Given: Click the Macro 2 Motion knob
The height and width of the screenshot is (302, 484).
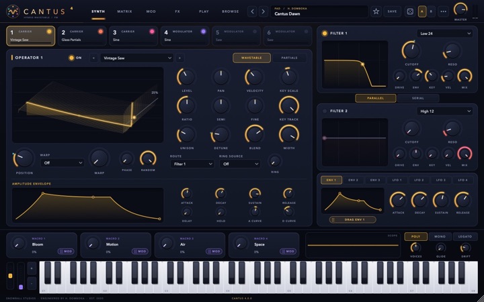Looking at the screenshot, I should (93, 244).
